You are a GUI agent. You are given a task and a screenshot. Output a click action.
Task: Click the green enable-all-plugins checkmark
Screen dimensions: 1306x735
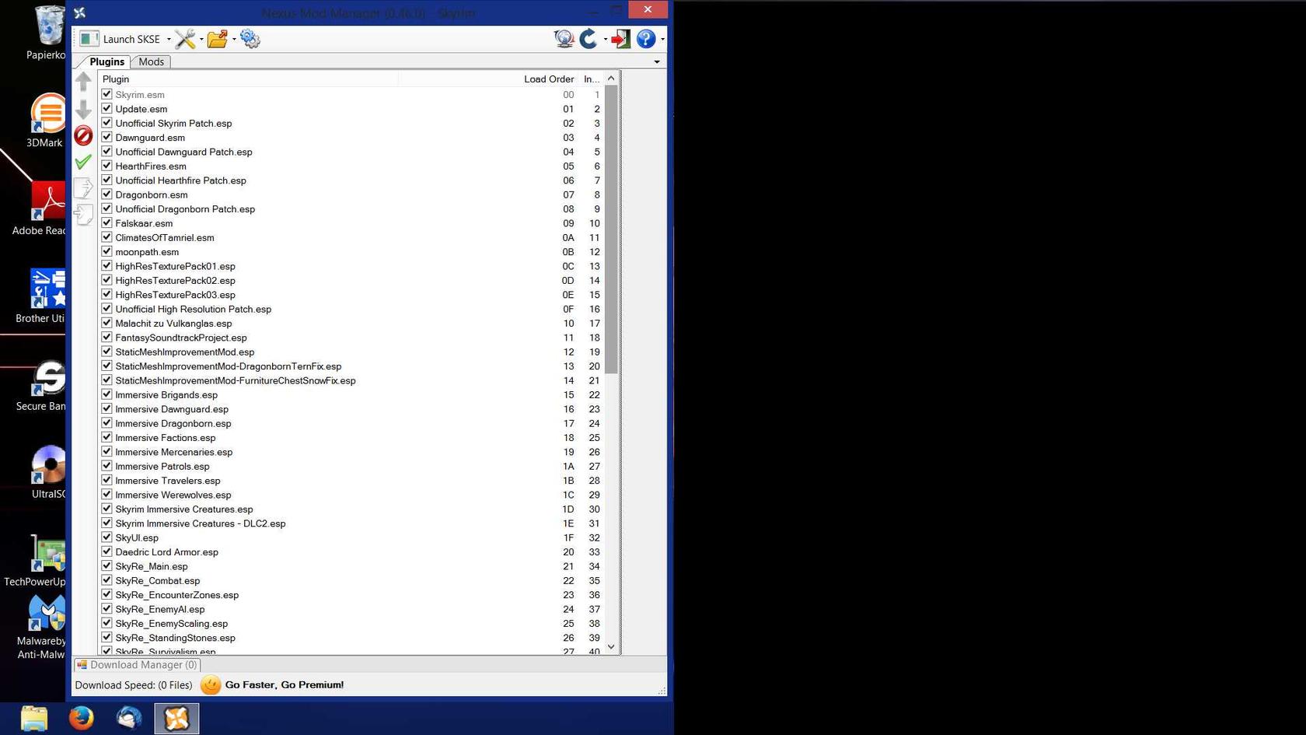83,162
